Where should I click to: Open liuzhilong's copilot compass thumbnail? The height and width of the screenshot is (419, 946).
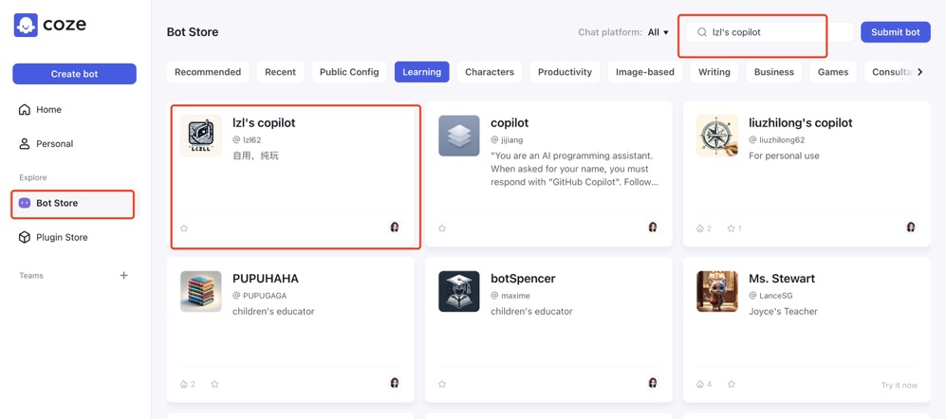(x=717, y=136)
